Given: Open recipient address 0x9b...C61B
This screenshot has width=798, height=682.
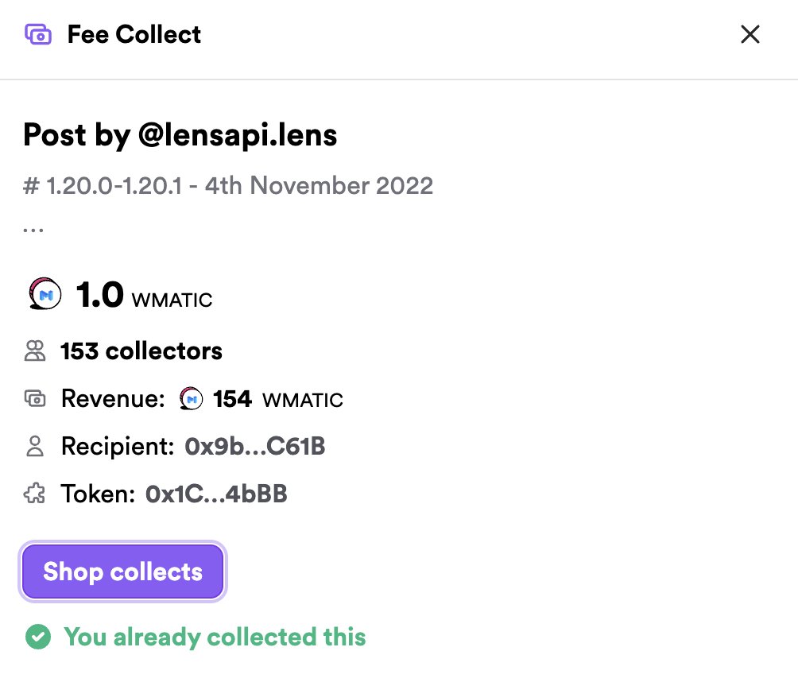Looking at the screenshot, I should (255, 447).
